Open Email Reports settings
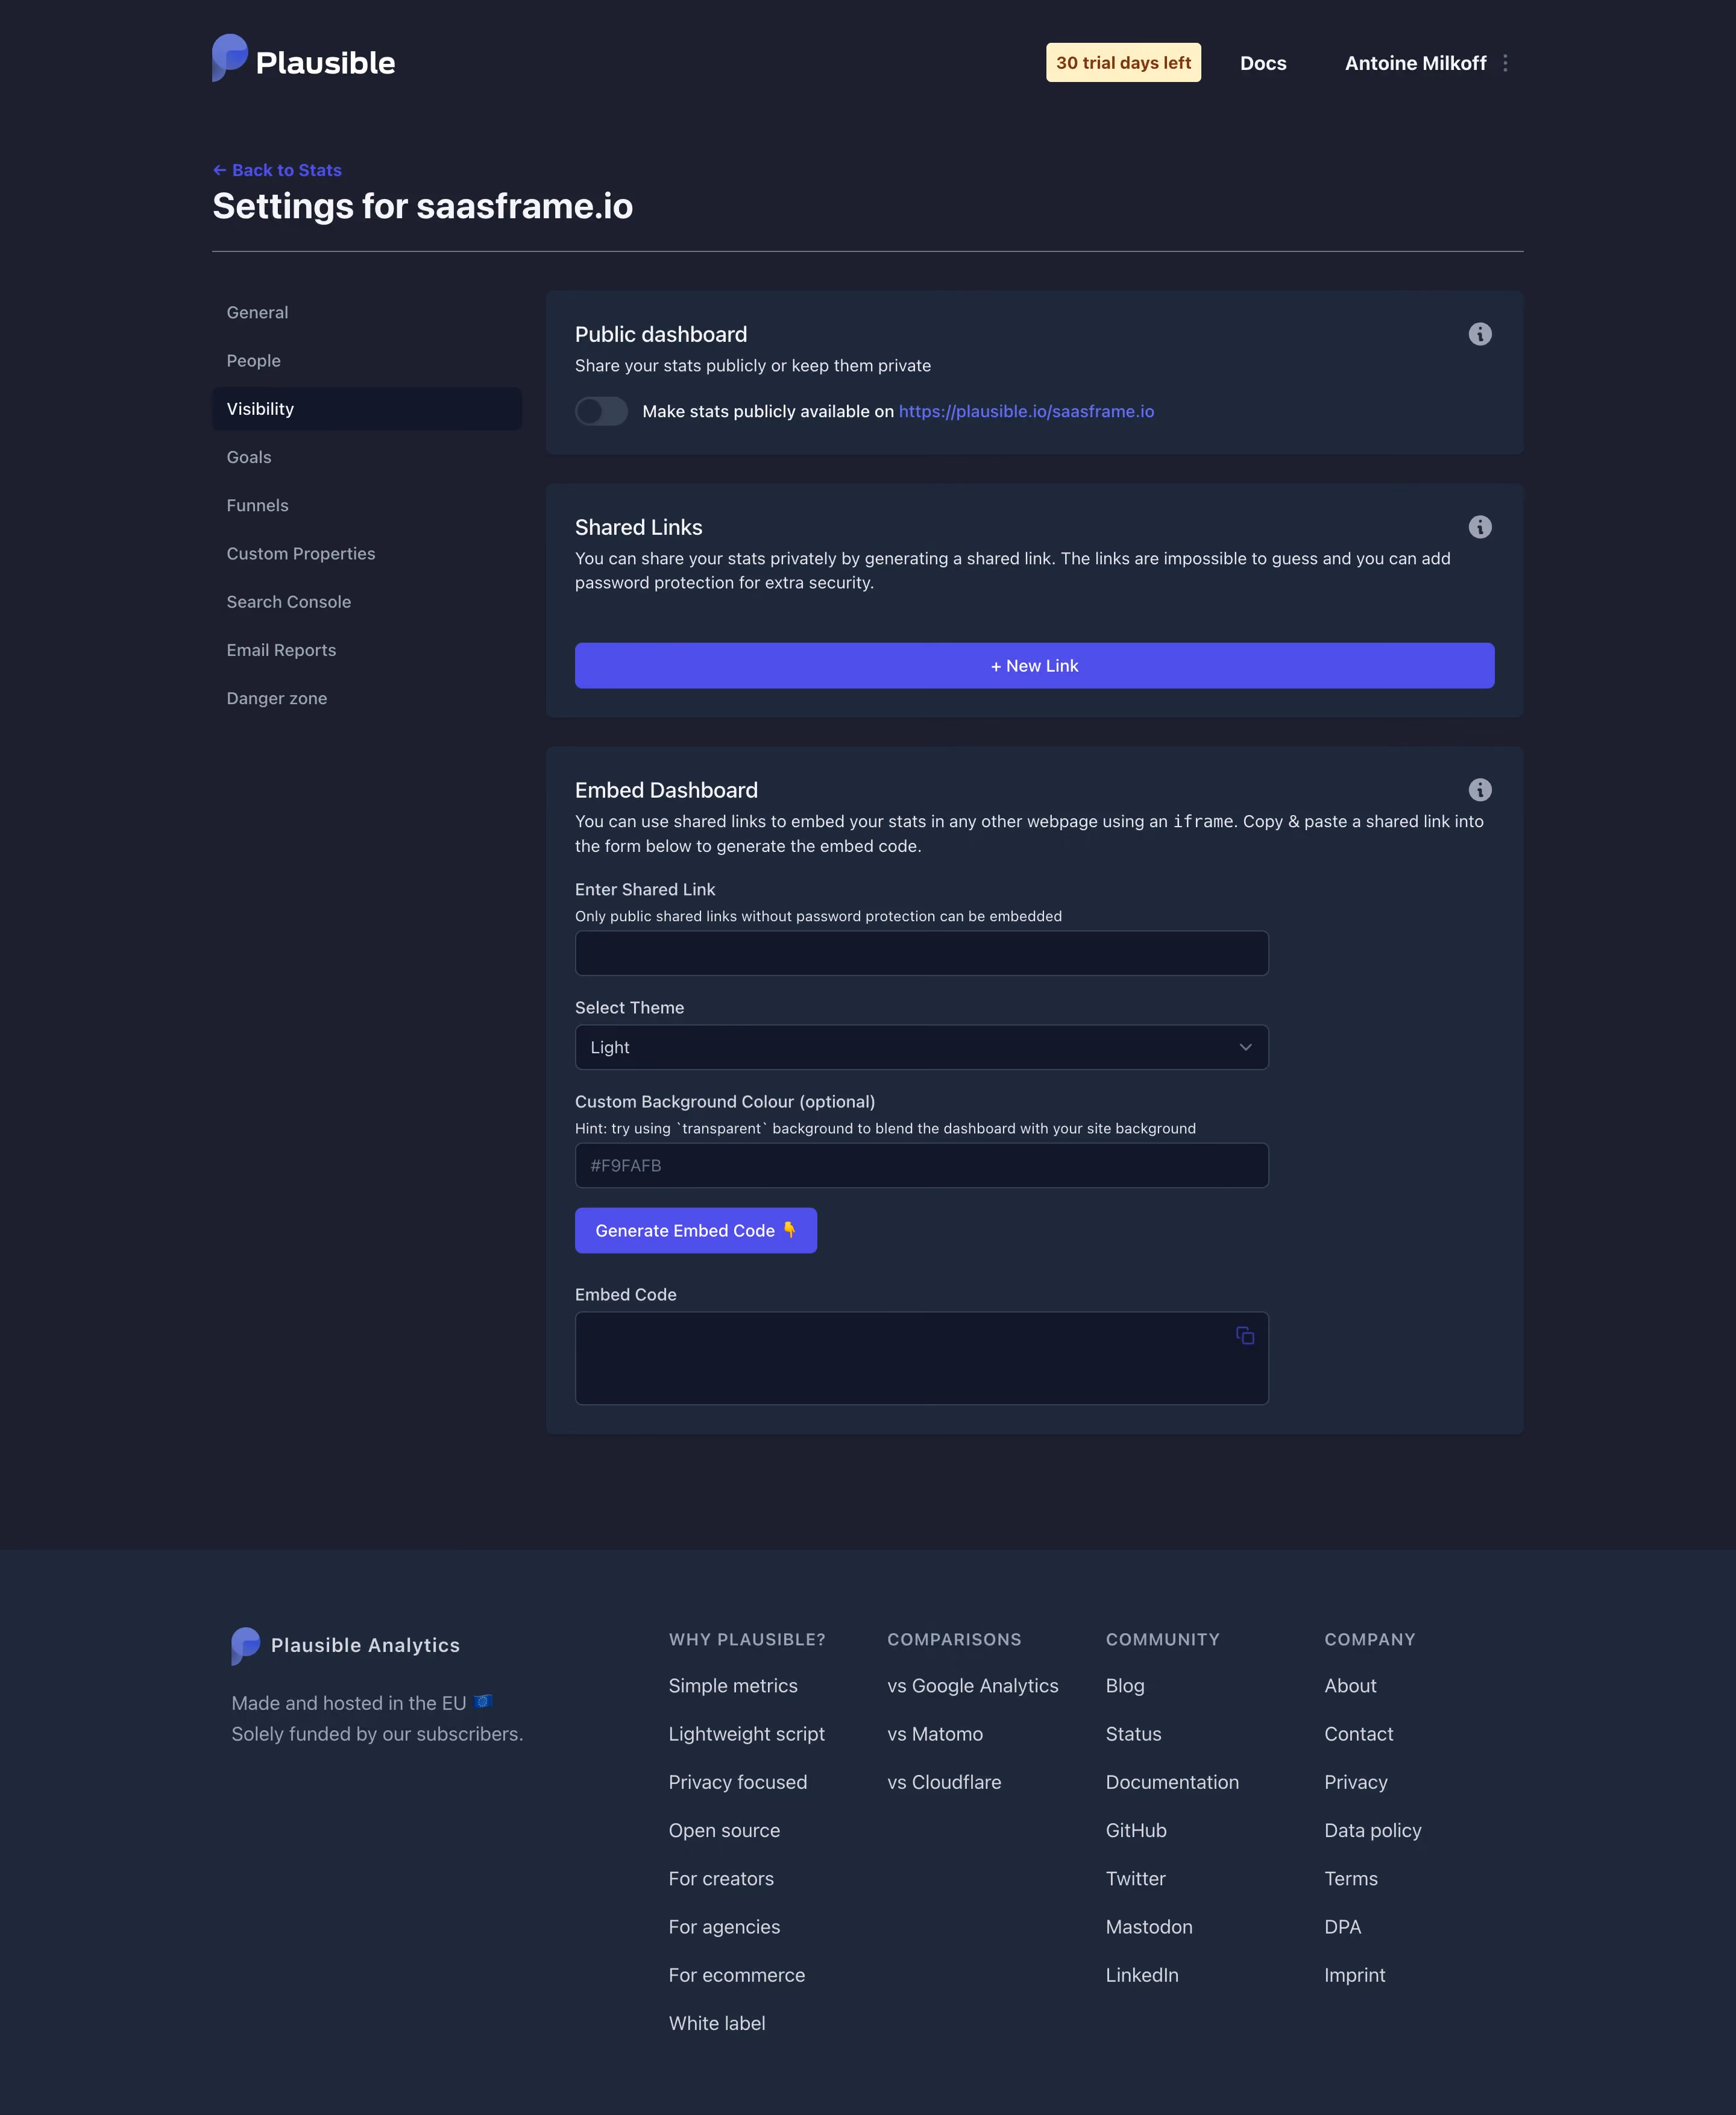Screen dimensions: 1736x2115 pos(367,650)
